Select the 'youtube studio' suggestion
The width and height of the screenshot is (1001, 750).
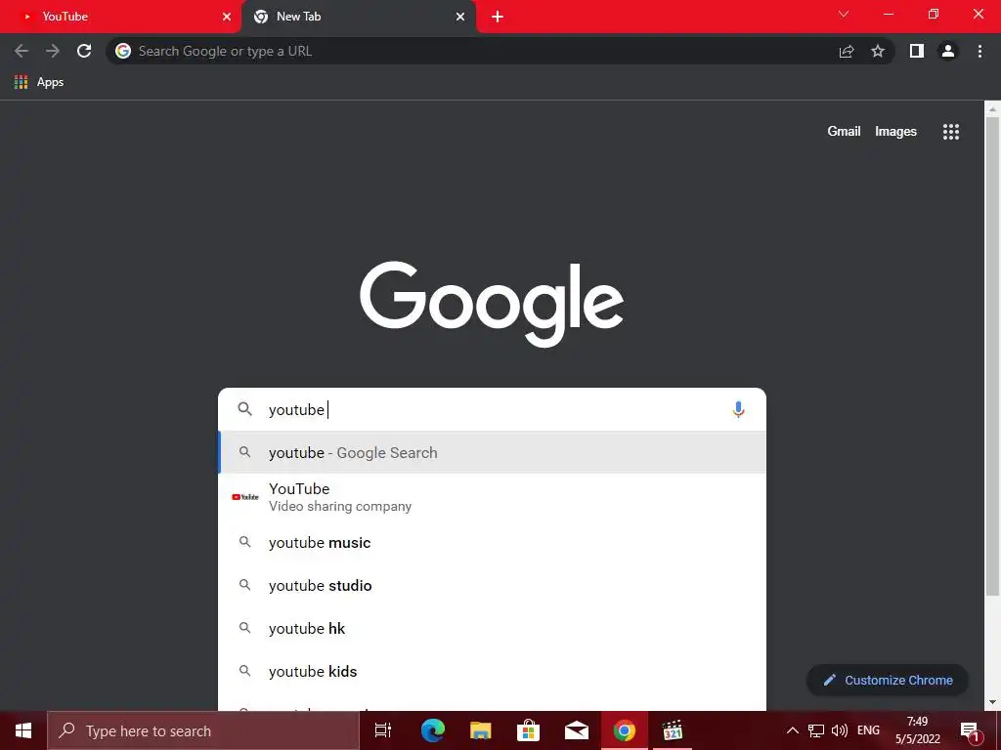493,586
